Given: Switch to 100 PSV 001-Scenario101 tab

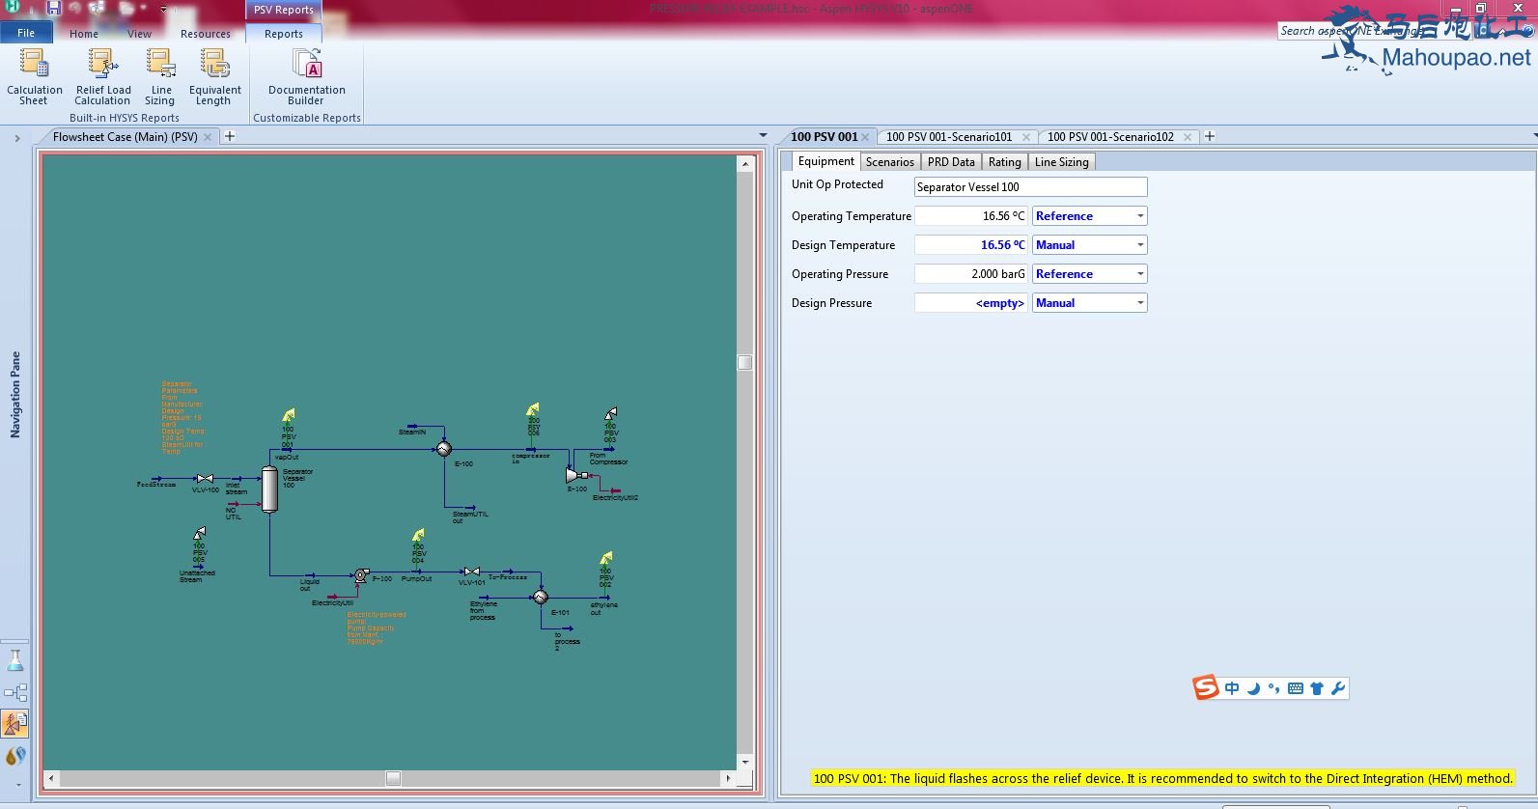Looking at the screenshot, I should (x=949, y=137).
